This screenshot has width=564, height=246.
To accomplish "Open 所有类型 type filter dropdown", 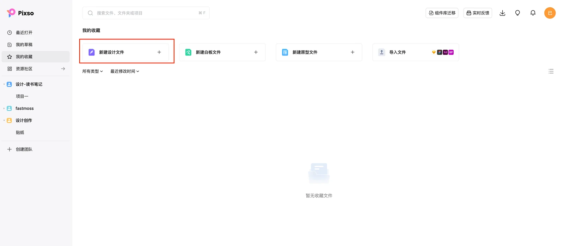I will [93, 71].
